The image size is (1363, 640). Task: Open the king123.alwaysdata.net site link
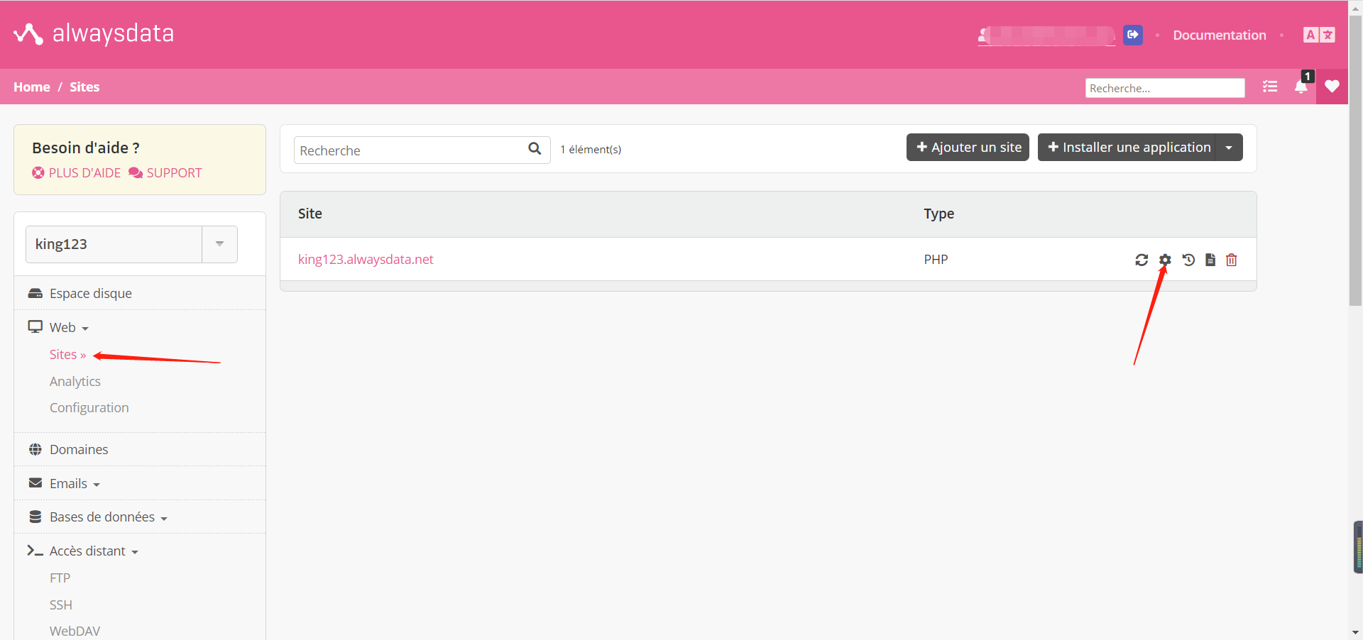(x=366, y=259)
